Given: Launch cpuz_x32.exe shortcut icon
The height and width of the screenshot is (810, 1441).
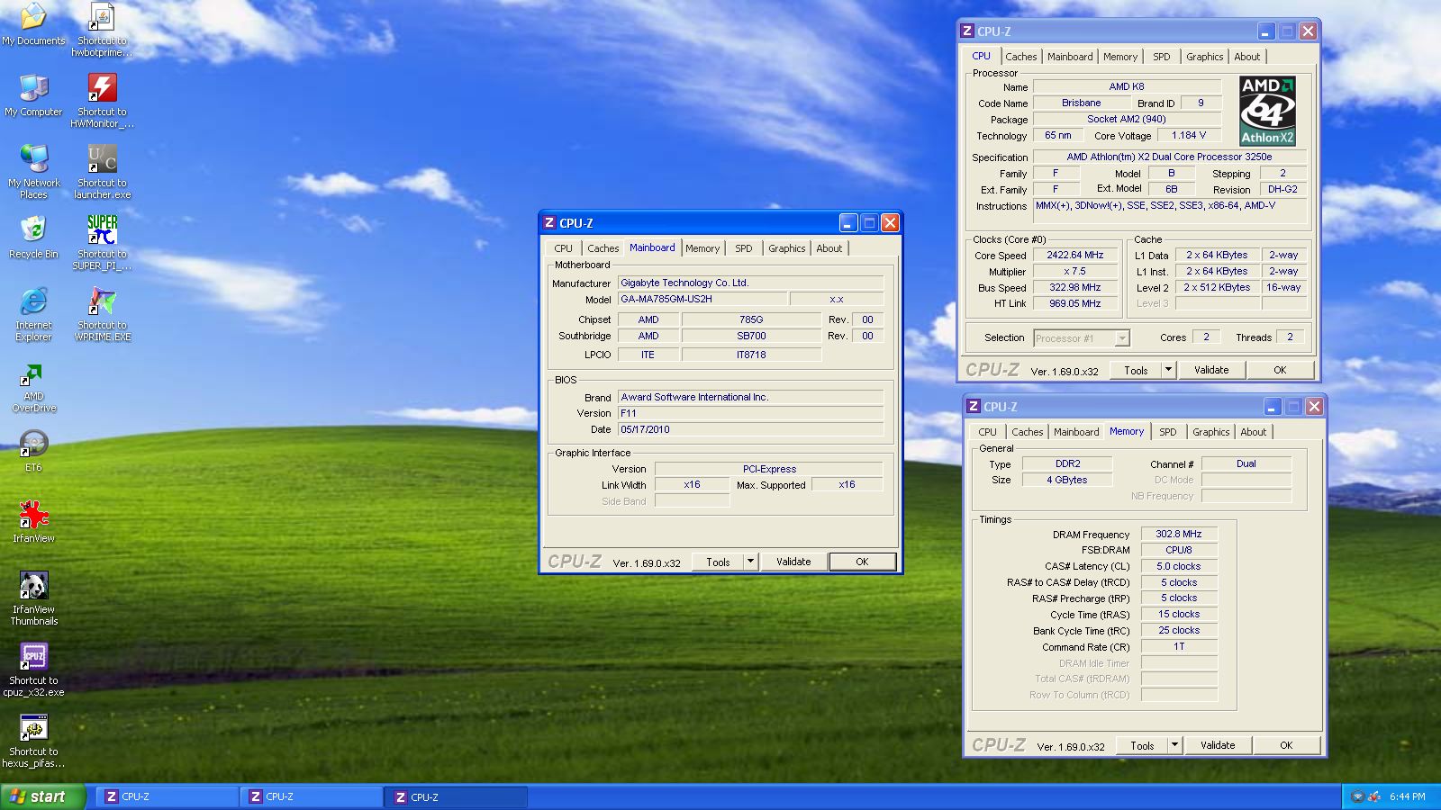Looking at the screenshot, I should (x=33, y=670).
